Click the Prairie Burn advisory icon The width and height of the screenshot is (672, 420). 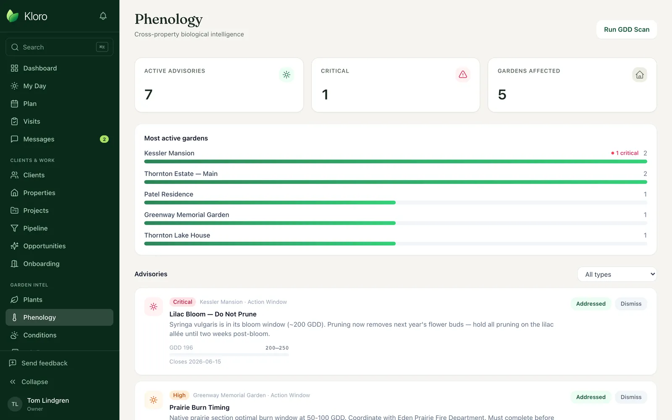[x=154, y=400]
